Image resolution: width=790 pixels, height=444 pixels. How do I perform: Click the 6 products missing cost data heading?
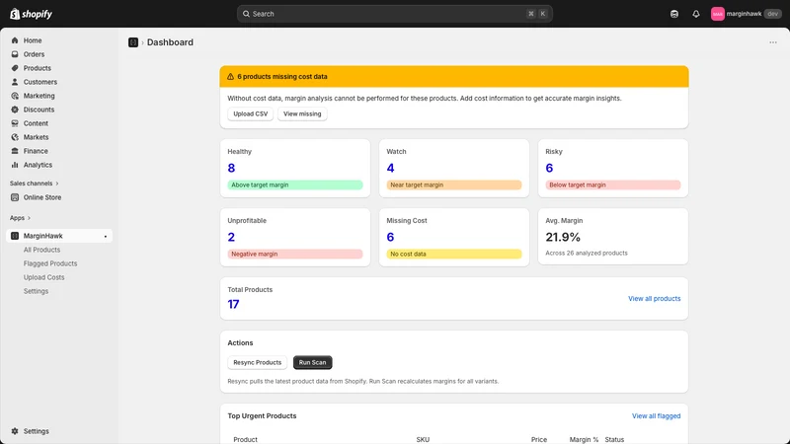(282, 77)
